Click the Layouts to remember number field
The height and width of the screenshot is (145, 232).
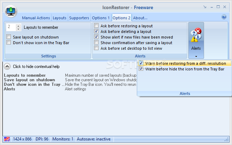(x=11, y=27)
